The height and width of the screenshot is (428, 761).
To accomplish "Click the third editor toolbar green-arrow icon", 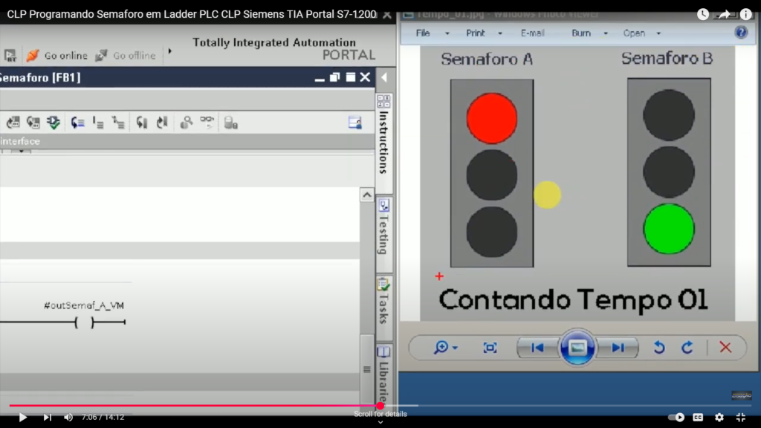I will (x=54, y=123).
